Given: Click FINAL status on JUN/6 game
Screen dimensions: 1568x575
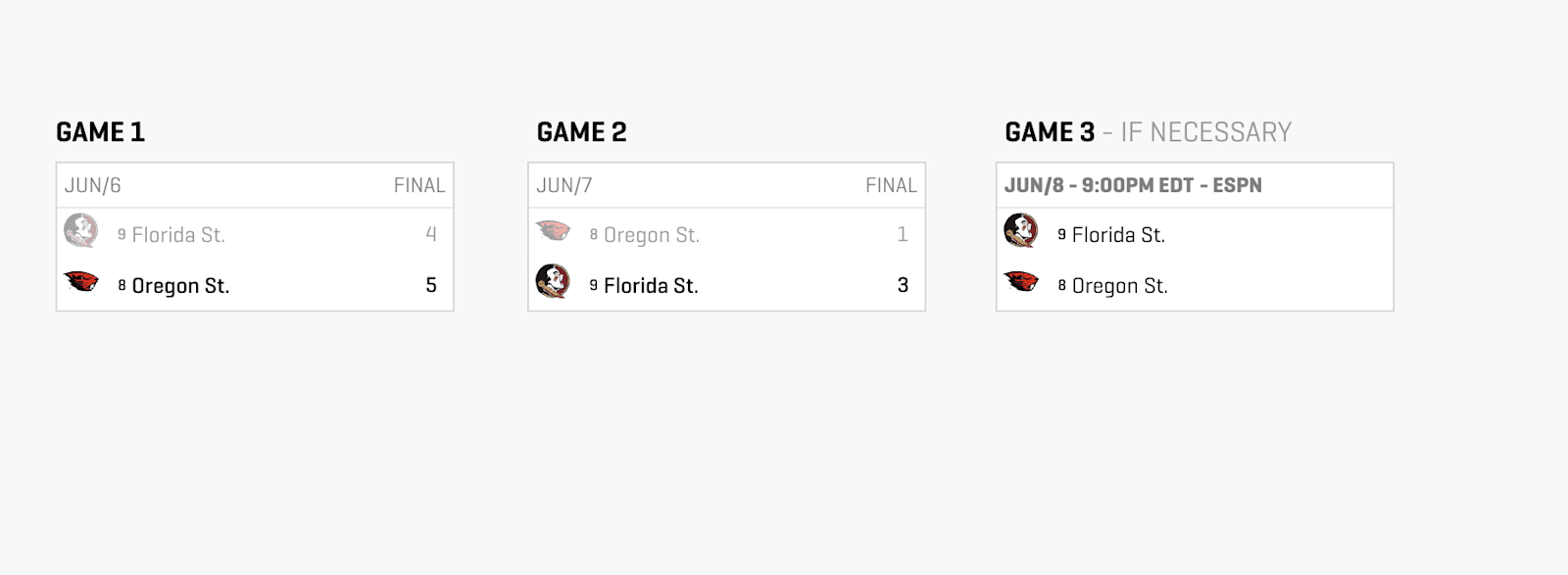Looking at the screenshot, I should coord(419,185).
